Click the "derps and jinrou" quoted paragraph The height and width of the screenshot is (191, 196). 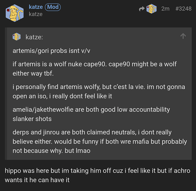100,141
